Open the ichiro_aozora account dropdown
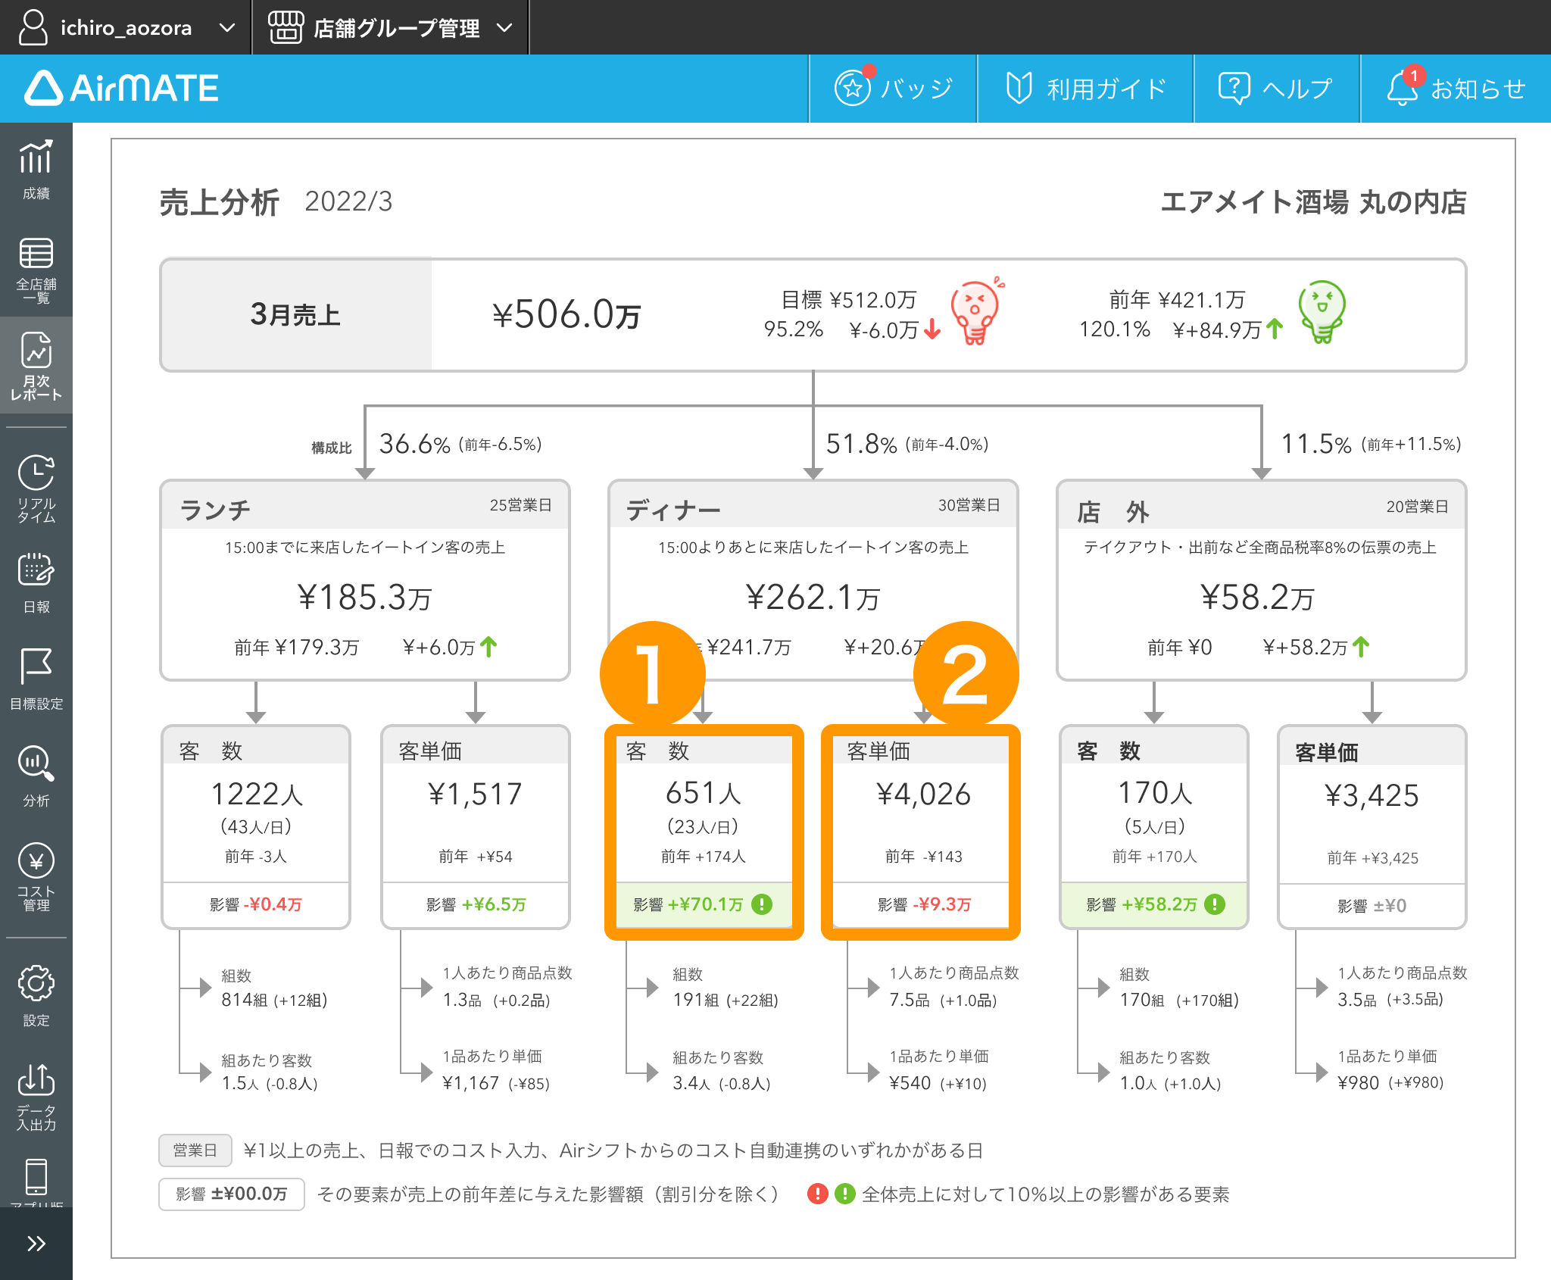Screen dimensions: 1551x1280 click(126, 27)
